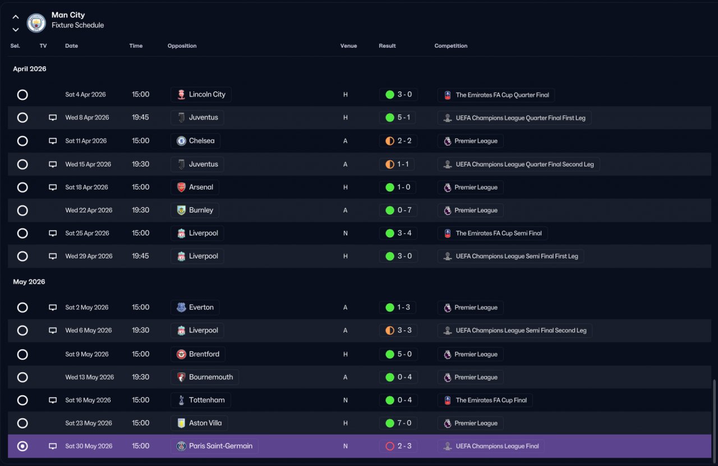Viewport: 718px width, 466px height.
Task: Click the TV icon on the Juventus home row
Action: [x=53, y=118]
